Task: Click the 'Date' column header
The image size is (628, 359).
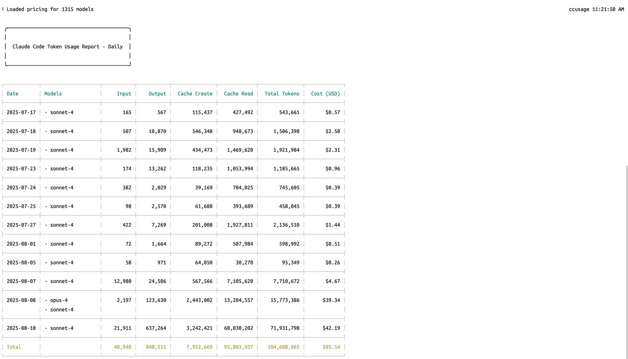Action: (13, 94)
